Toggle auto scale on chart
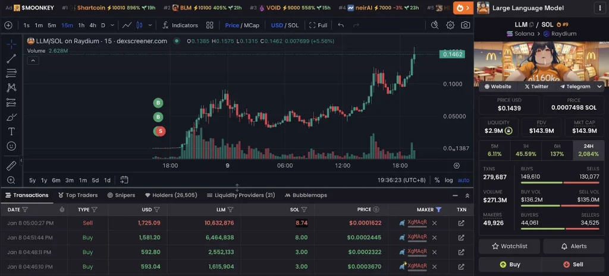 click(463, 180)
